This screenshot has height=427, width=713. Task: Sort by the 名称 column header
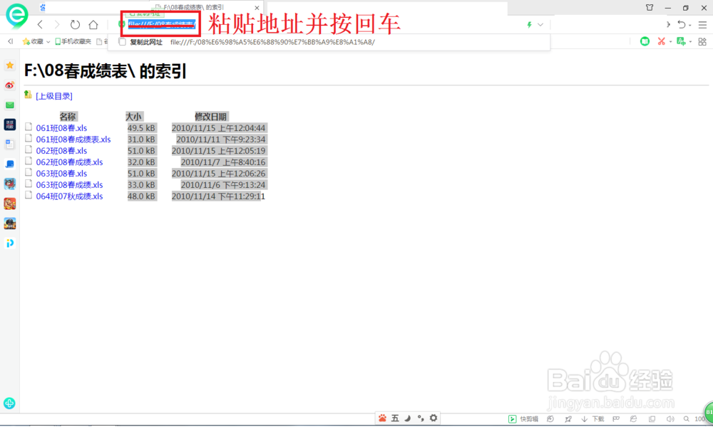(68, 117)
